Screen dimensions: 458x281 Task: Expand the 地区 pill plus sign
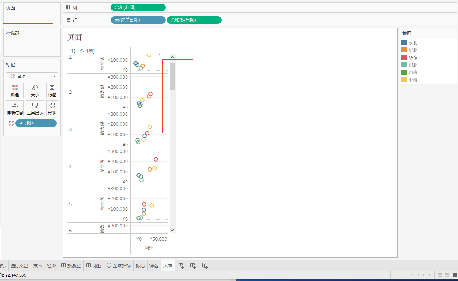point(21,123)
